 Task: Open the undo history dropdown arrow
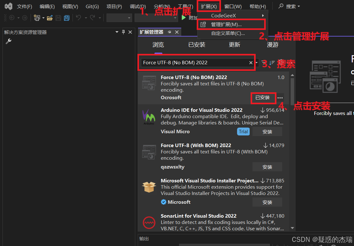(86, 18)
